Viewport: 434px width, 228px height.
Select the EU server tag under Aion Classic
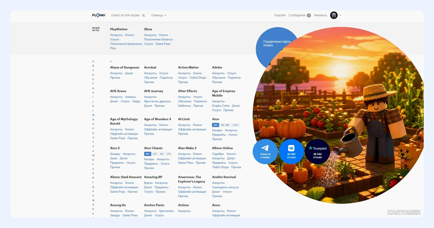coord(162,154)
